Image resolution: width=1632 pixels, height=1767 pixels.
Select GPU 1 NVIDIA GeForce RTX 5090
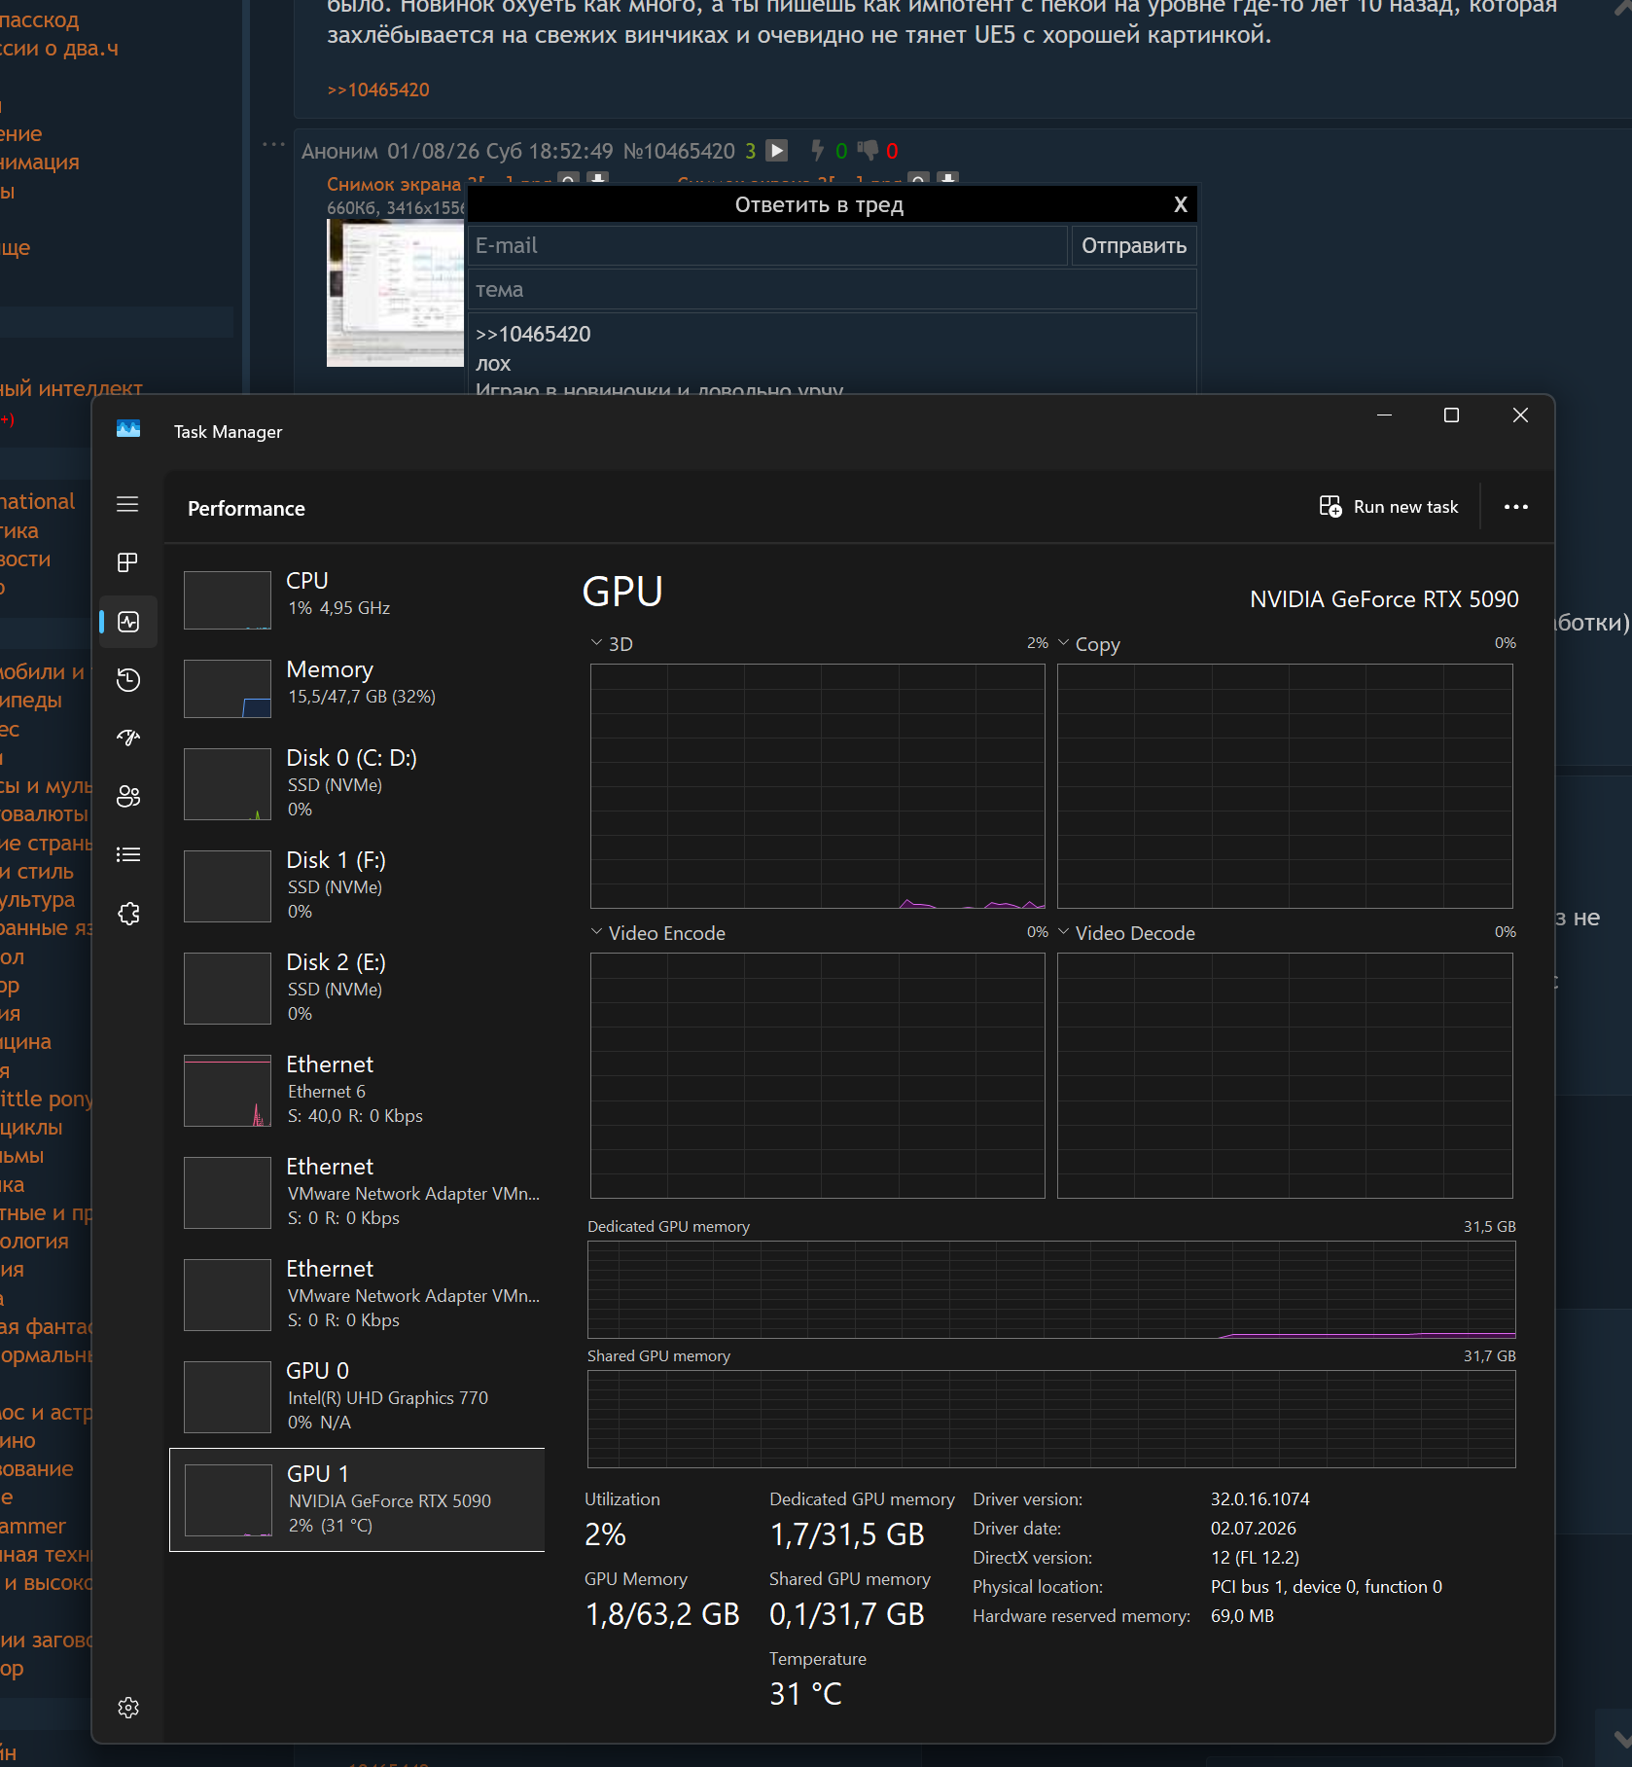(357, 1499)
